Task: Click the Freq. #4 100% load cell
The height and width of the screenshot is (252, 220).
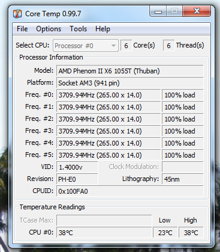Action: (183, 143)
